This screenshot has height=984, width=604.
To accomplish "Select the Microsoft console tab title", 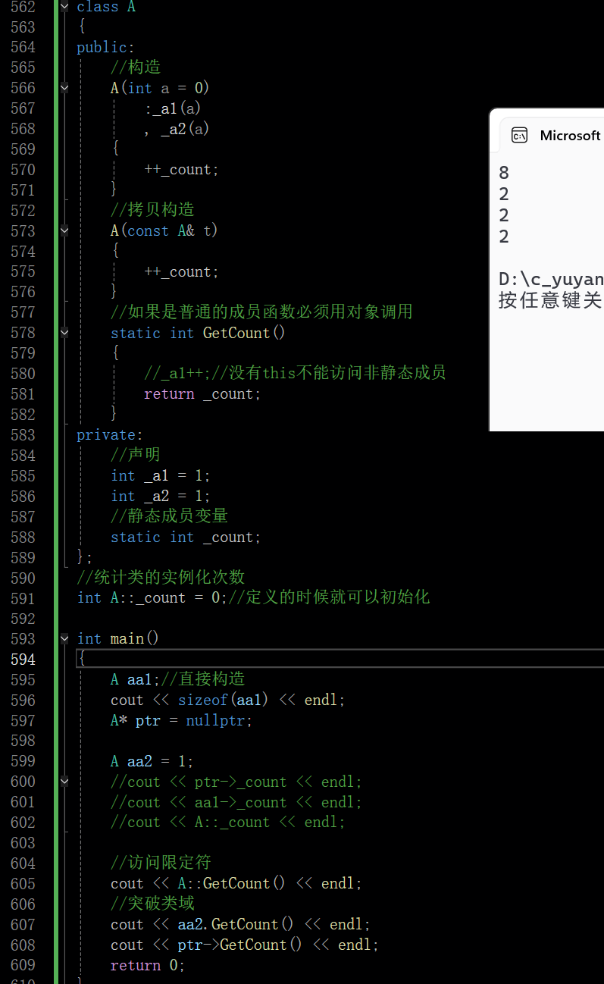I will (570, 136).
